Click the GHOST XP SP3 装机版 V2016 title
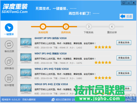 [50, 38]
